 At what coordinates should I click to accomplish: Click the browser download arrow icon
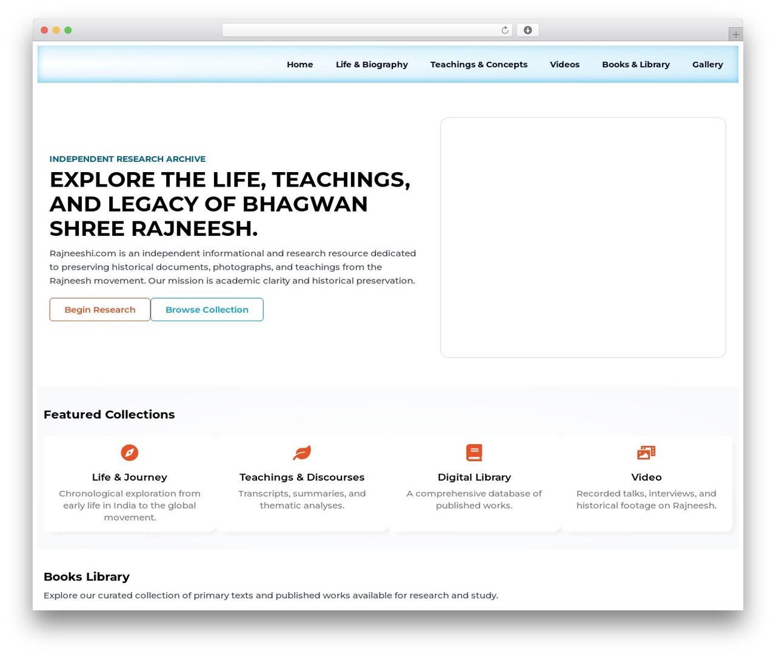(x=527, y=30)
